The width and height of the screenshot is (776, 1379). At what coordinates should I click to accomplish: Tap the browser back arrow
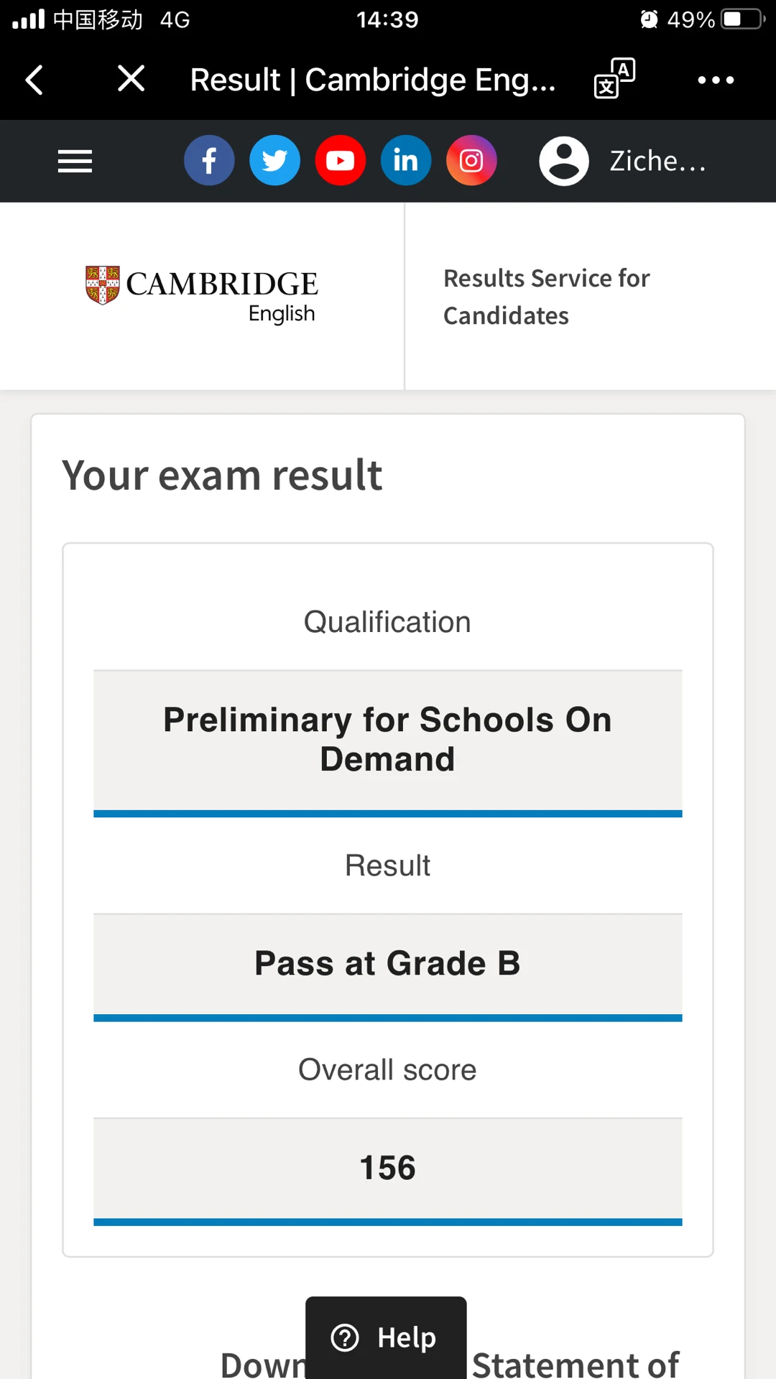(x=34, y=80)
